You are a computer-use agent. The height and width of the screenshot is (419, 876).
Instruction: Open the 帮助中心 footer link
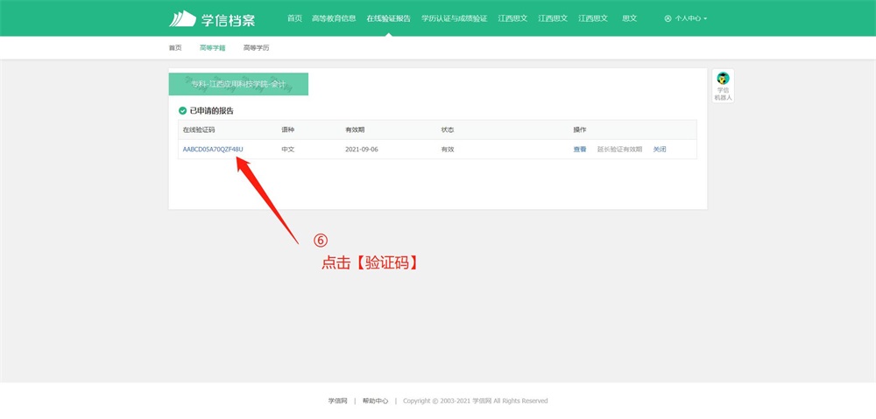tap(375, 401)
